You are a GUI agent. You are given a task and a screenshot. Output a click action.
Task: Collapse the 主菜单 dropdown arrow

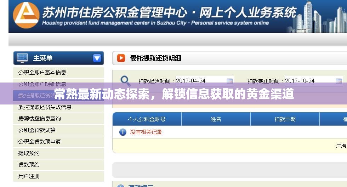click(97, 58)
